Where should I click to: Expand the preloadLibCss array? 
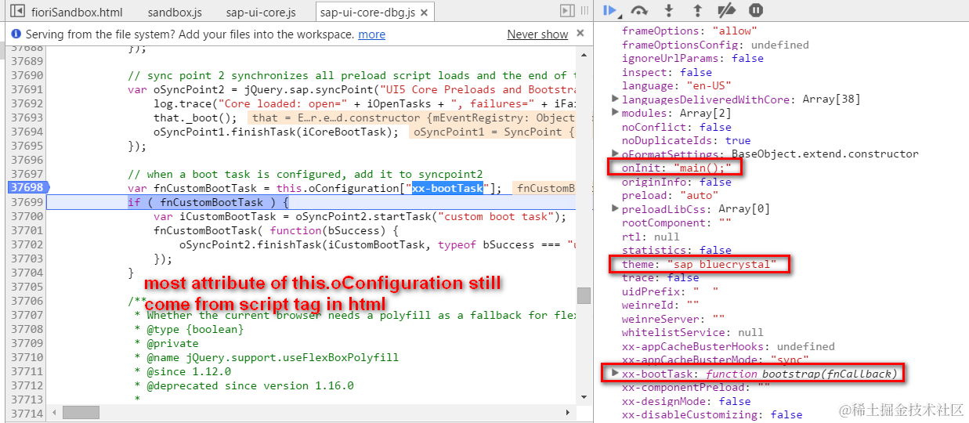coord(615,209)
